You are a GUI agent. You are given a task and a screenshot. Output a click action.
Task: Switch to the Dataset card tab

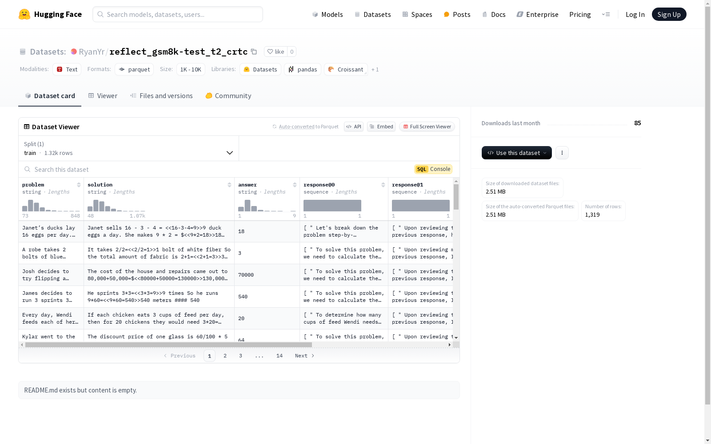50,96
